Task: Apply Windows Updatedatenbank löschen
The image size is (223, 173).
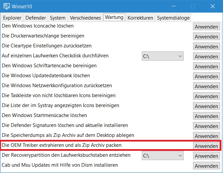Action: click(x=206, y=76)
